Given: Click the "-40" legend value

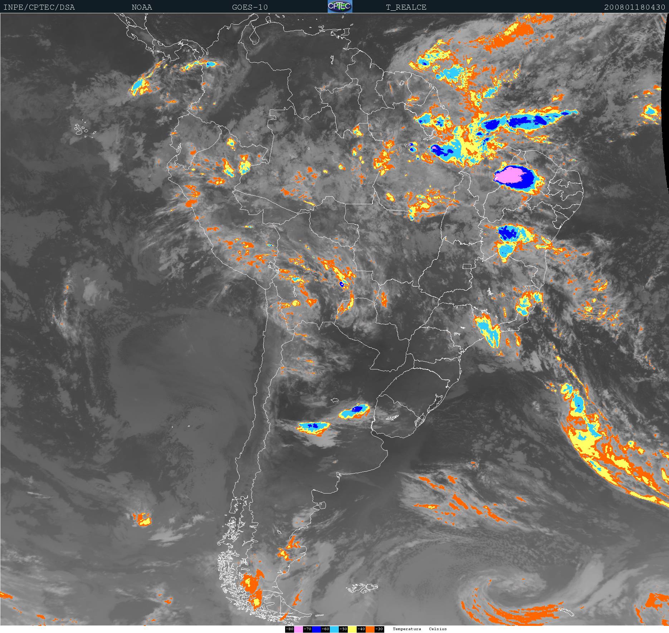Looking at the screenshot, I should [x=361, y=629].
